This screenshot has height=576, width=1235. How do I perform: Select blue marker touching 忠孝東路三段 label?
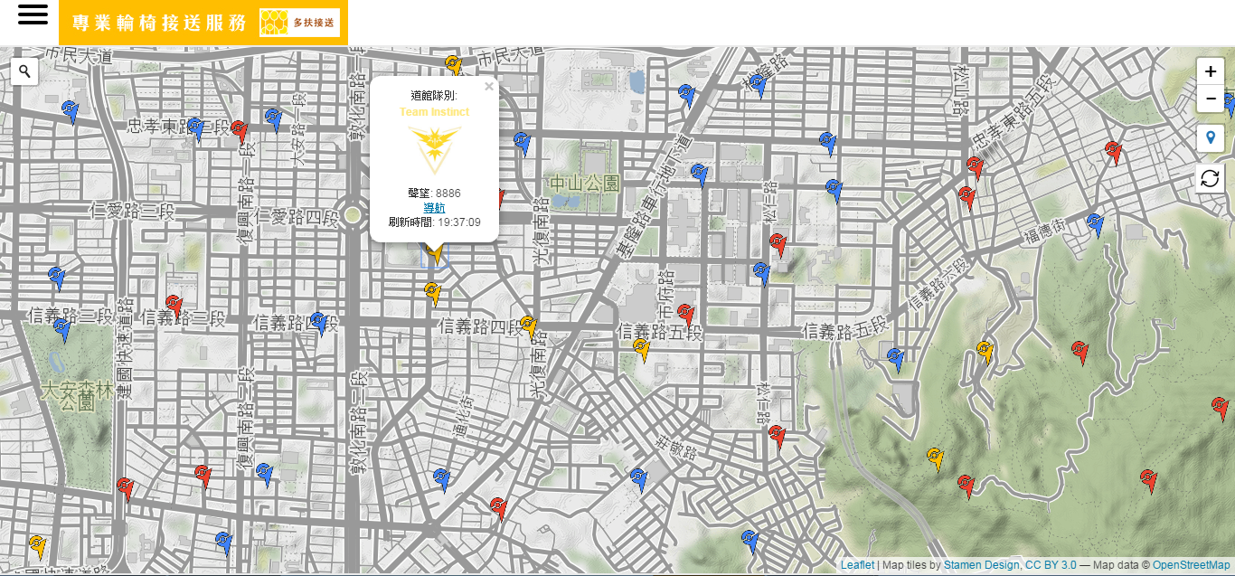click(196, 128)
